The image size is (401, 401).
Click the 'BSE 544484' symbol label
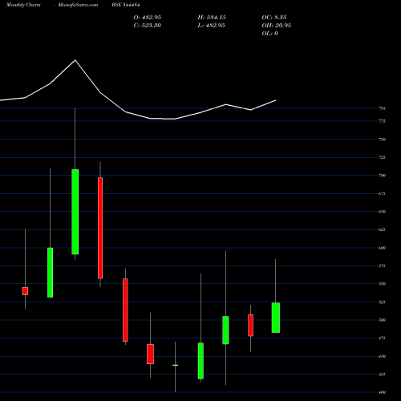tap(126, 5)
